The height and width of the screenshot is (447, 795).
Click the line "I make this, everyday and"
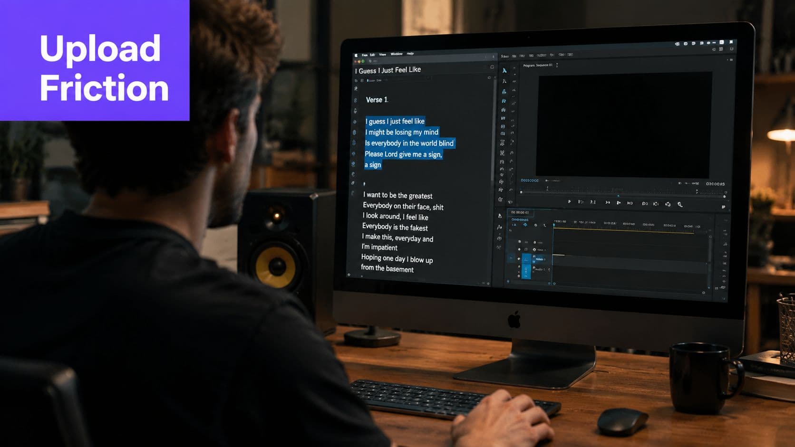397,238
